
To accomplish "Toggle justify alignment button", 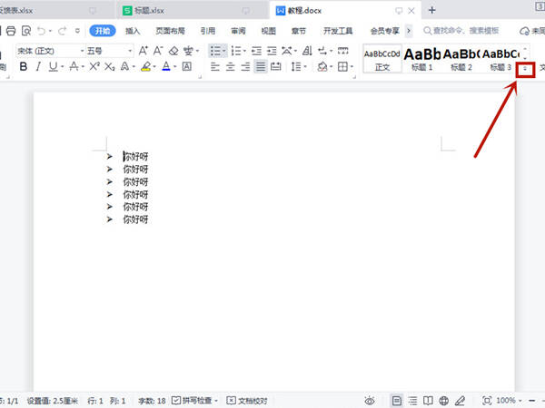I will pos(261,66).
